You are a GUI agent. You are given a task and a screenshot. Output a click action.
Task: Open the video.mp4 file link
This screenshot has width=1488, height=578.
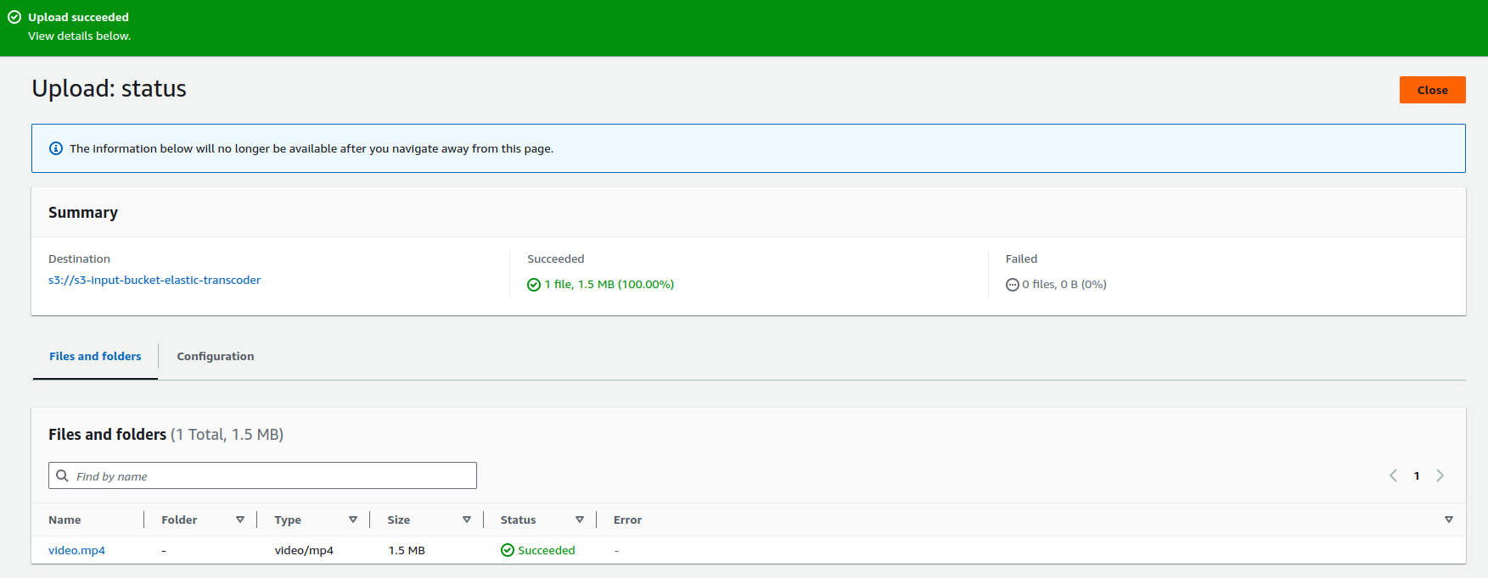(76, 550)
